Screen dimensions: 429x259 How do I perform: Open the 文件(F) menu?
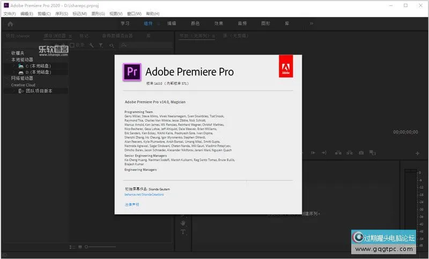[x=10, y=14]
